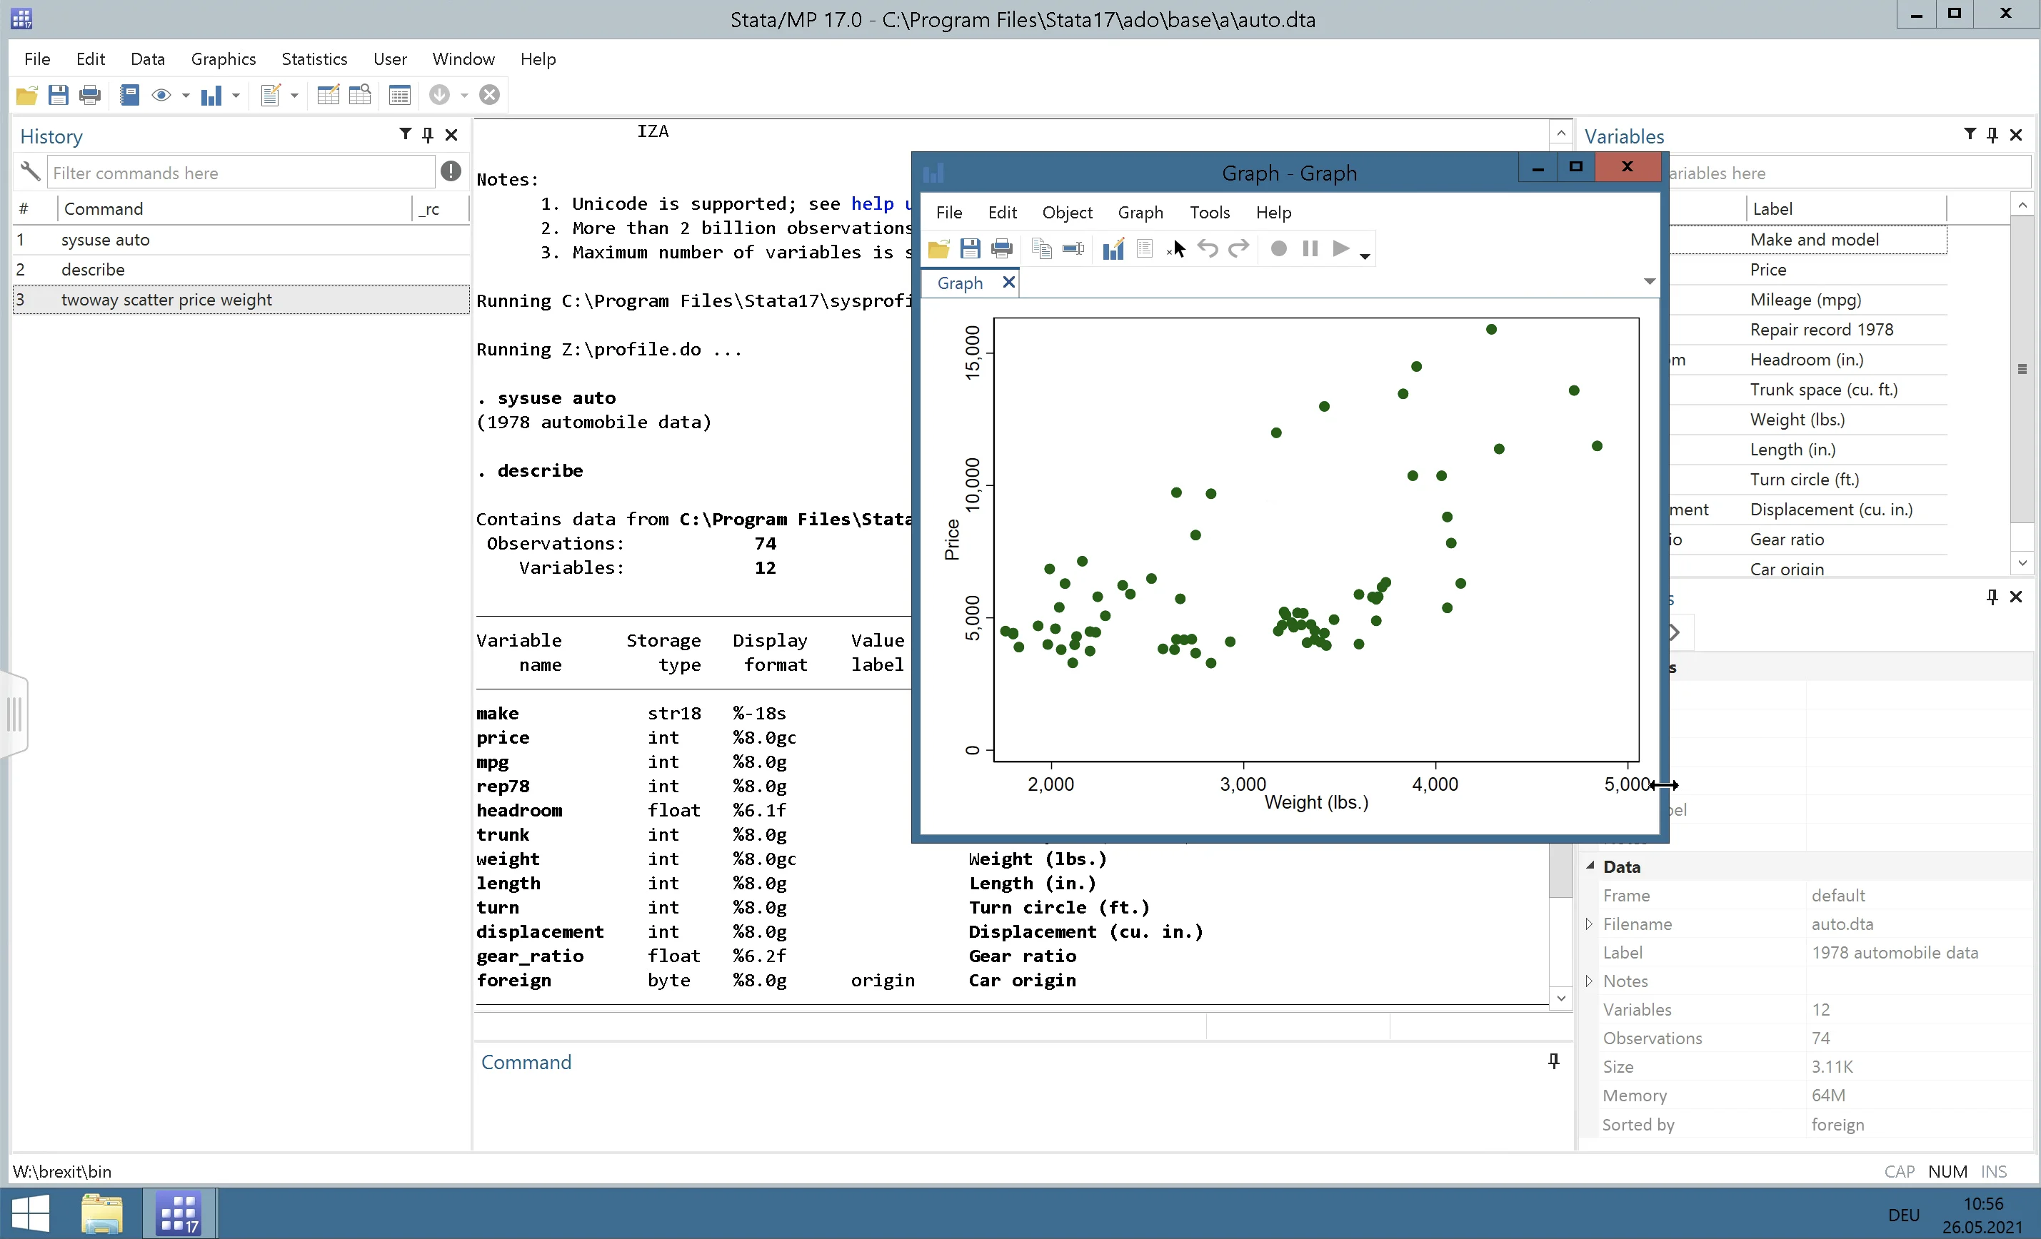Open the Data Browser magnifier icon

tap(359, 95)
